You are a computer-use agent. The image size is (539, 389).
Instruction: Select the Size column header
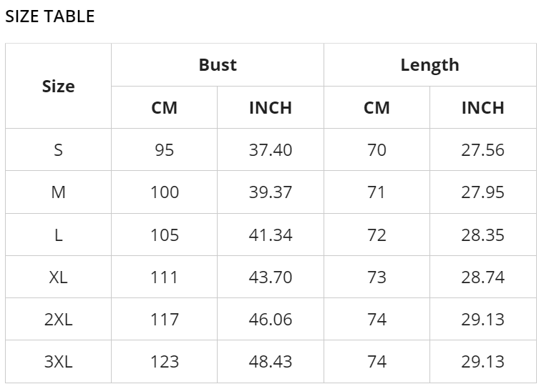(59, 87)
